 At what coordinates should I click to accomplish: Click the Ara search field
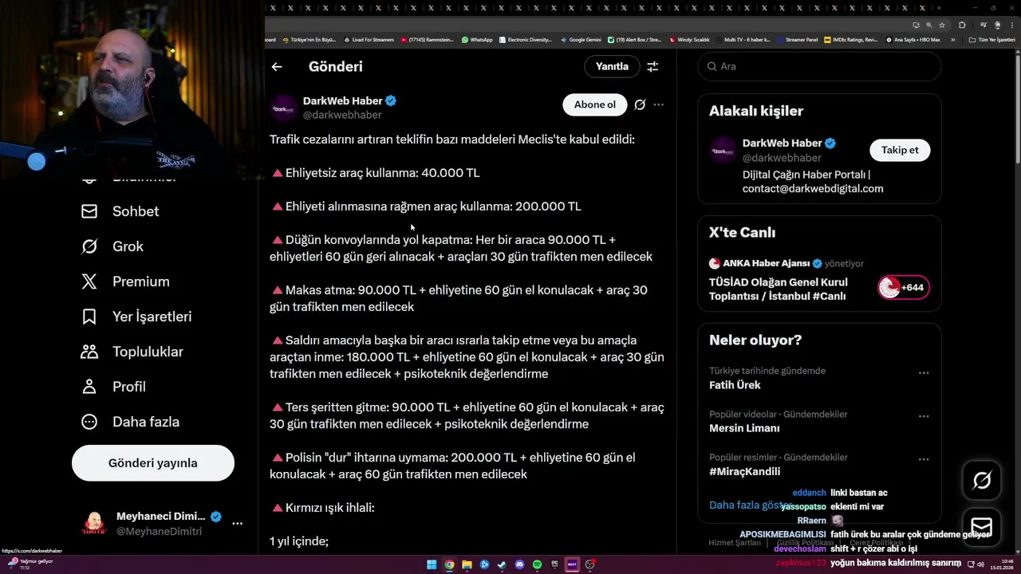[819, 66]
